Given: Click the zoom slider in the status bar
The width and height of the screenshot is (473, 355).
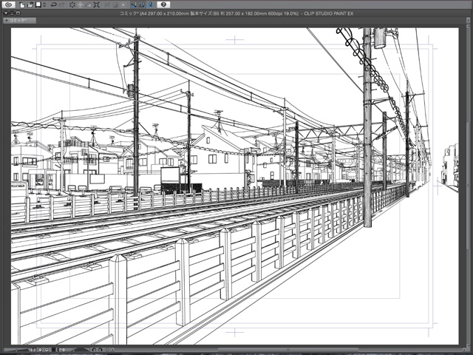Looking at the screenshot, I should click(13, 349).
